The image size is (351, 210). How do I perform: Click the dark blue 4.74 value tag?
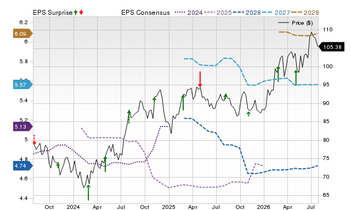click(x=22, y=166)
